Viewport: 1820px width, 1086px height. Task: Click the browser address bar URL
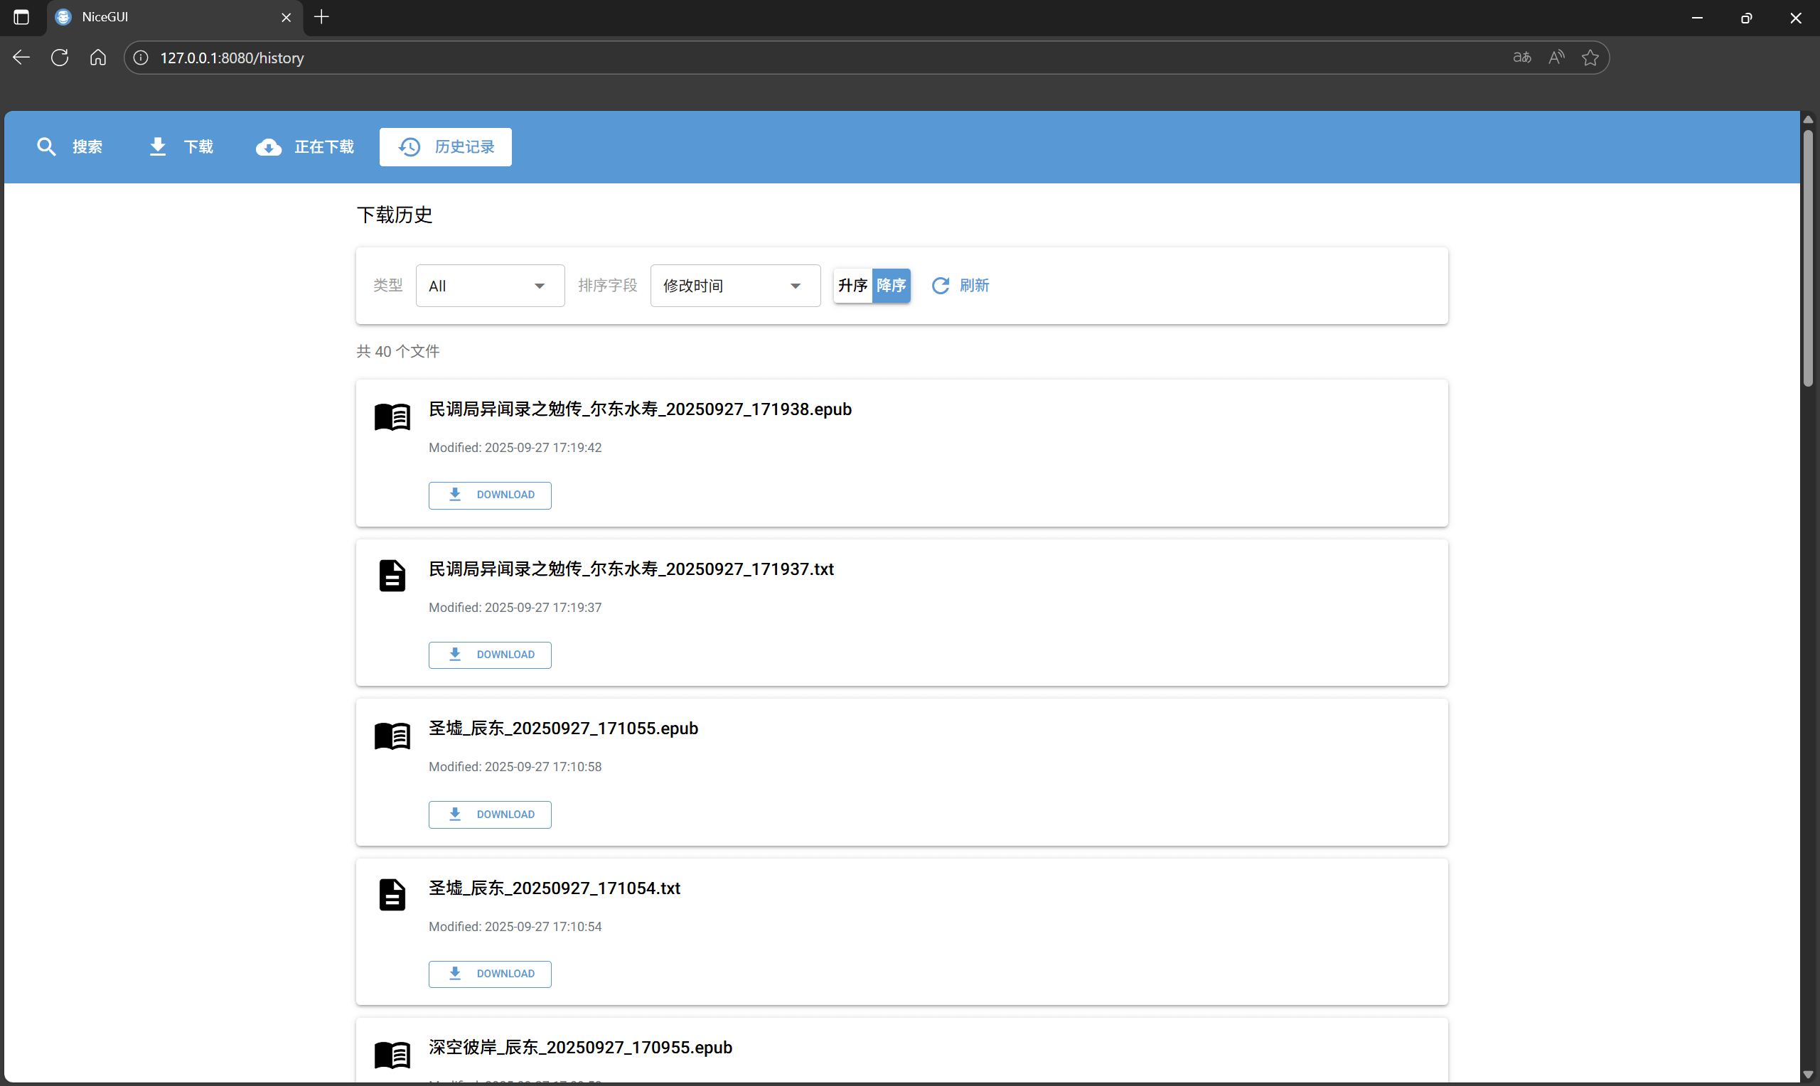(x=232, y=58)
